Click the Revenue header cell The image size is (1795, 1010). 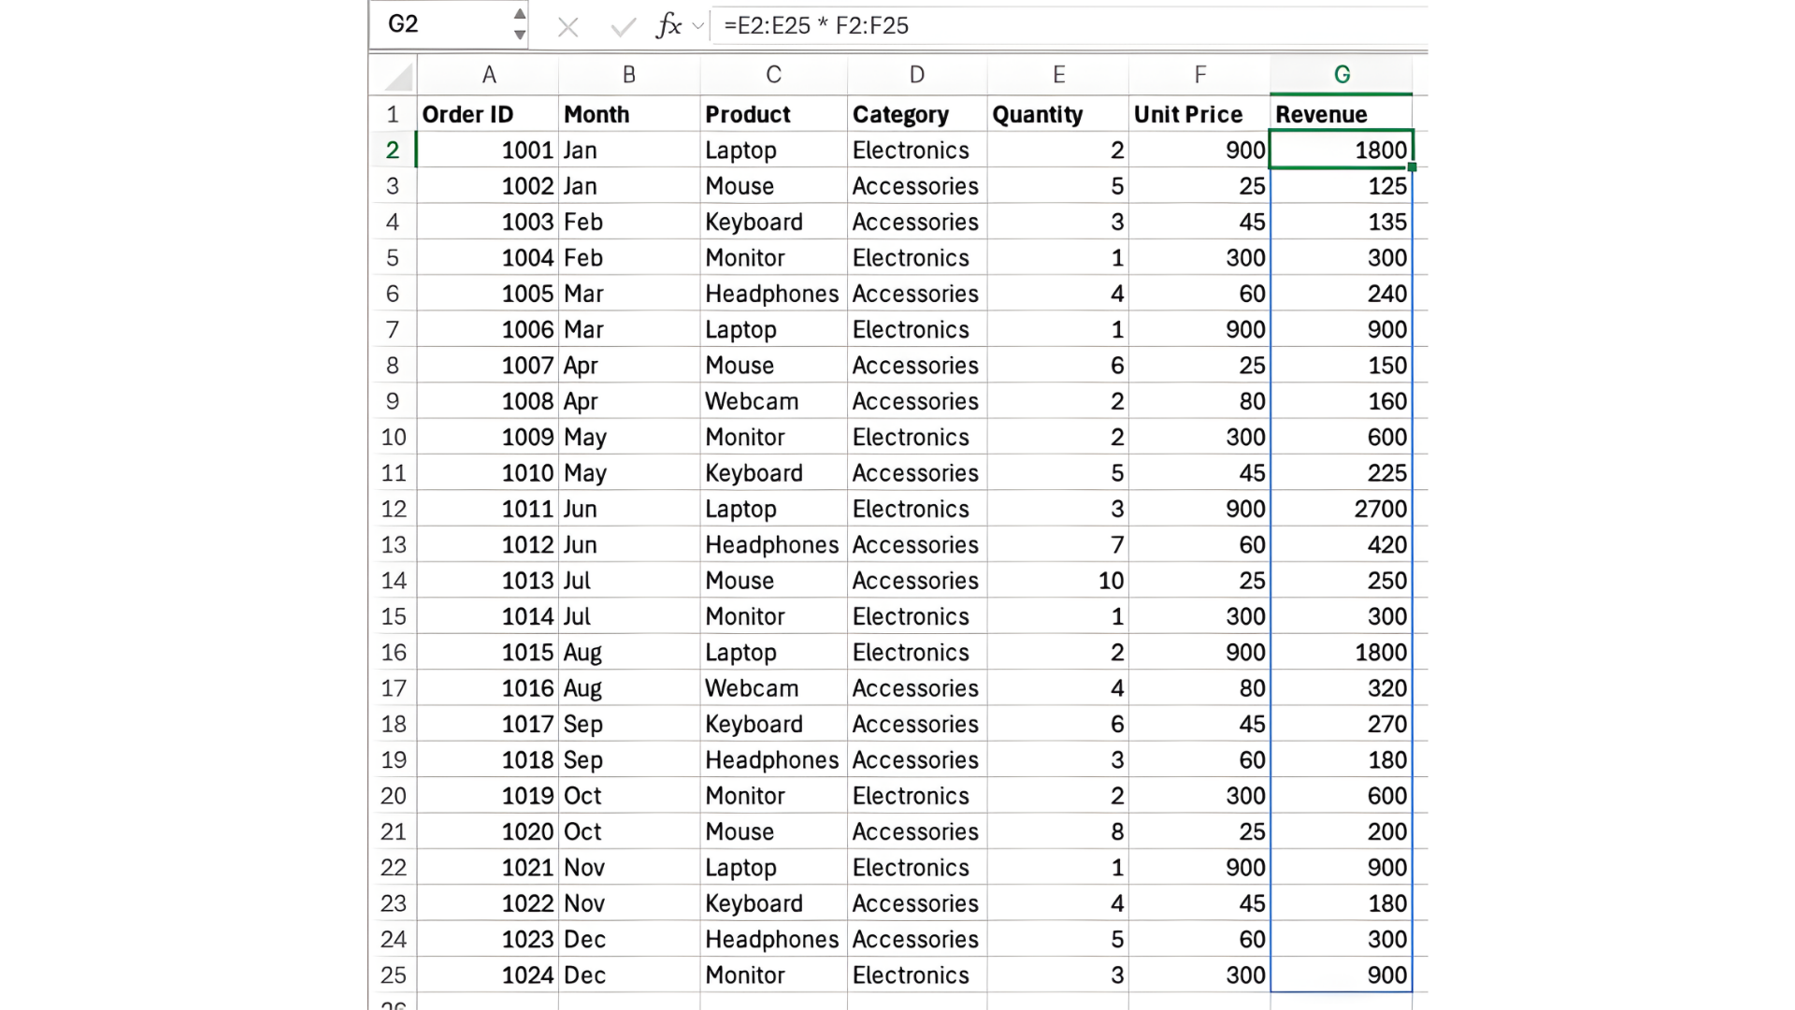[x=1341, y=114]
